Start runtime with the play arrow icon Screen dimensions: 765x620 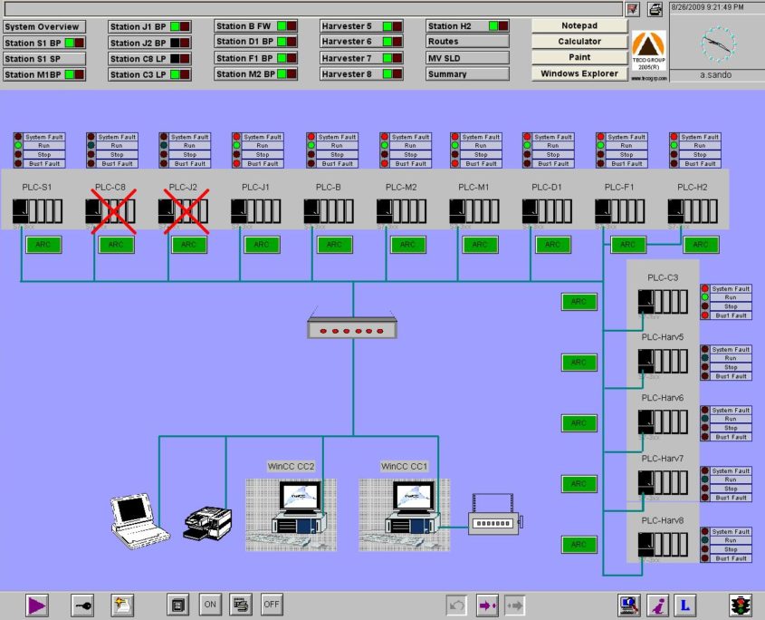36,605
